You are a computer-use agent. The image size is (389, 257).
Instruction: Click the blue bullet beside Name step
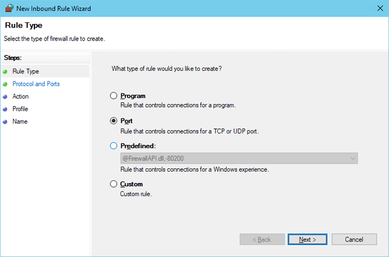point(6,122)
